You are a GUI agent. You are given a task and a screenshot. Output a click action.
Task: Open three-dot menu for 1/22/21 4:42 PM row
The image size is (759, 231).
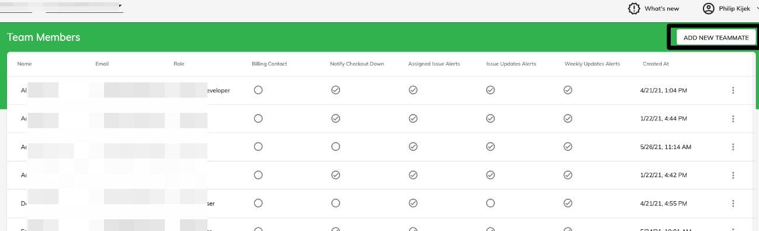click(733, 175)
